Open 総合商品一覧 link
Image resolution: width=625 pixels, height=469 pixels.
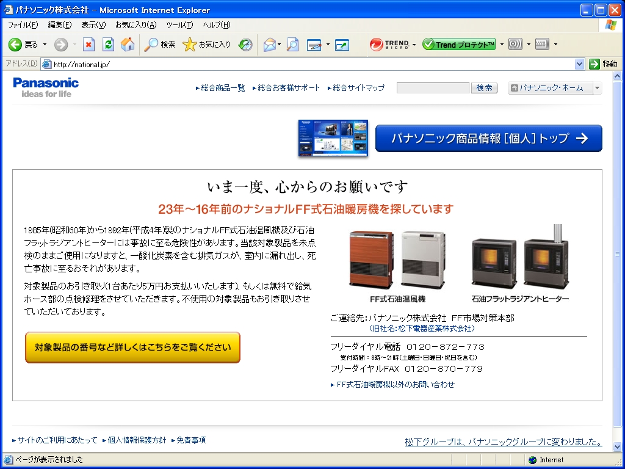220,88
